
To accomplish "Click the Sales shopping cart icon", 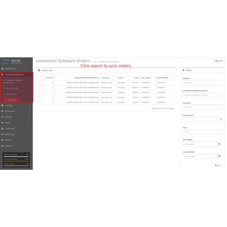I will click(2, 123).
